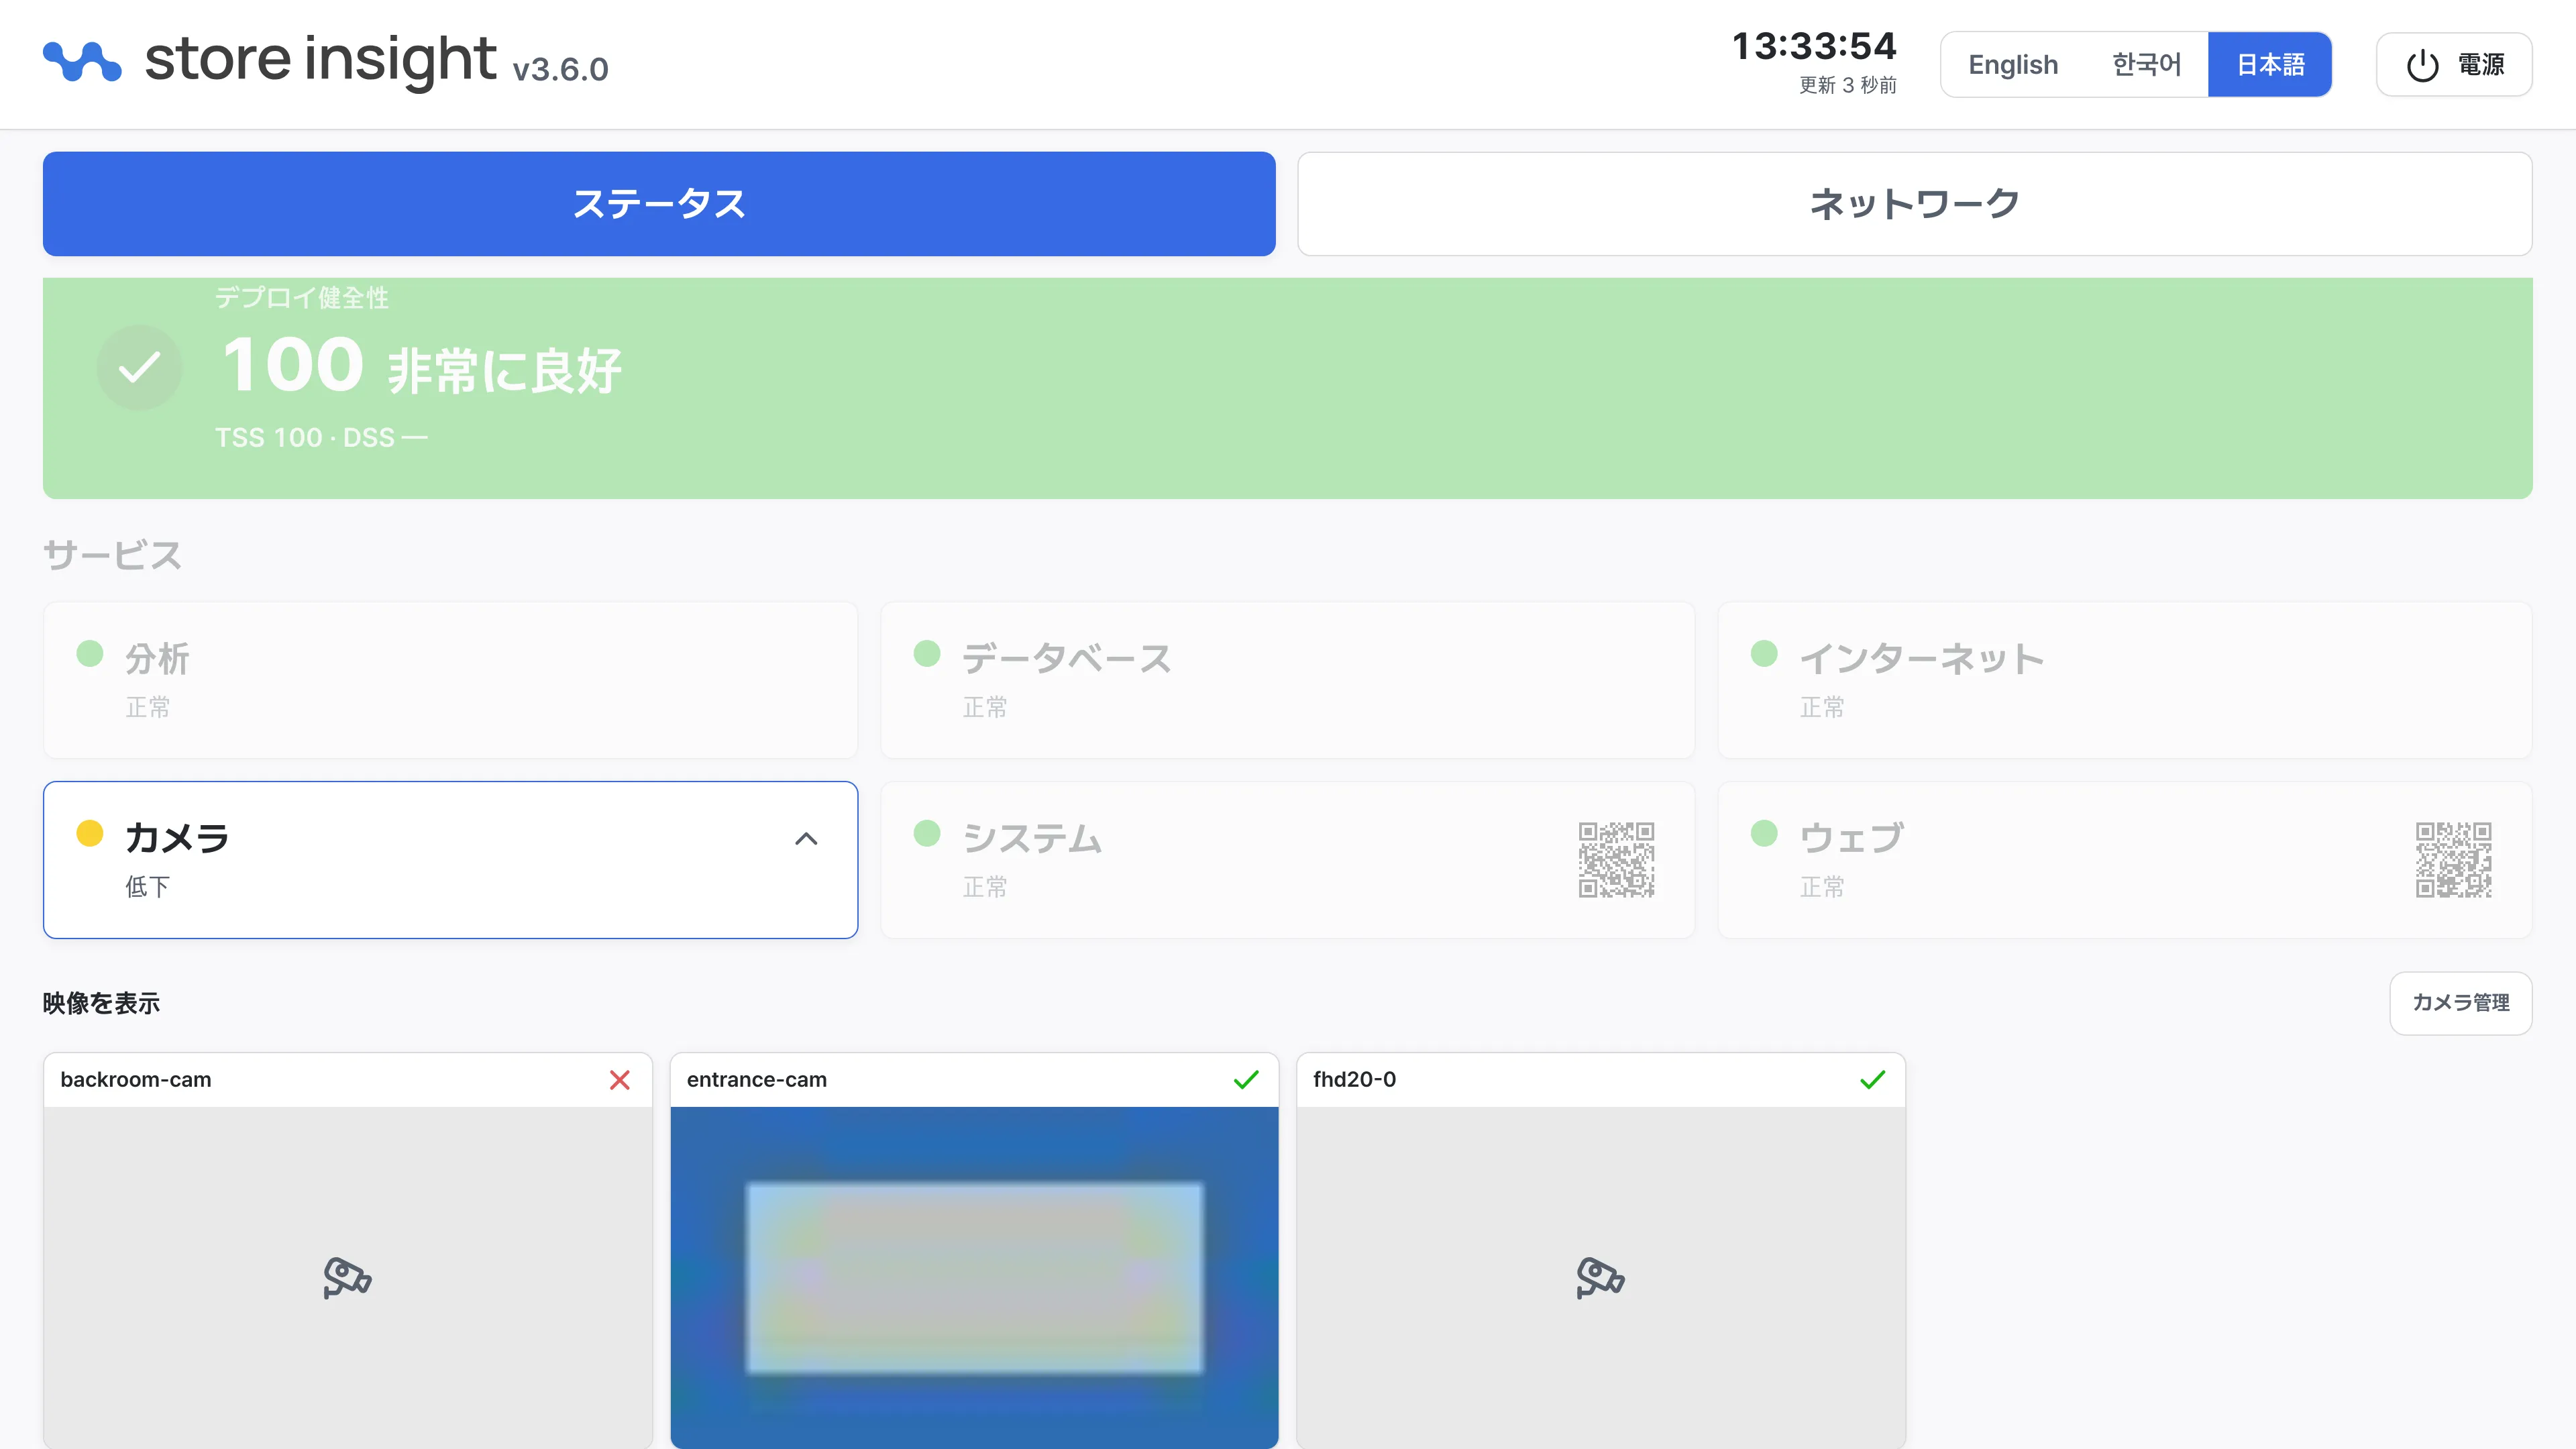The width and height of the screenshot is (2576, 1449).
Task: Click the カメラ管理 button
Action: point(2460,1003)
